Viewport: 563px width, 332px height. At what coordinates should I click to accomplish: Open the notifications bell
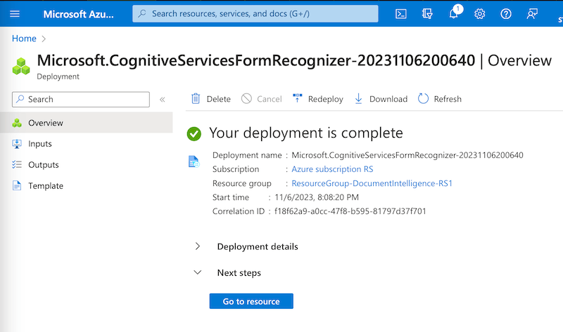pos(454,14)
